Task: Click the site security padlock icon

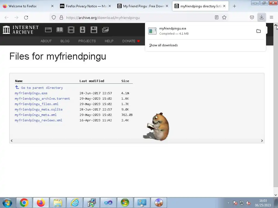Action: (x=61, y=17)
